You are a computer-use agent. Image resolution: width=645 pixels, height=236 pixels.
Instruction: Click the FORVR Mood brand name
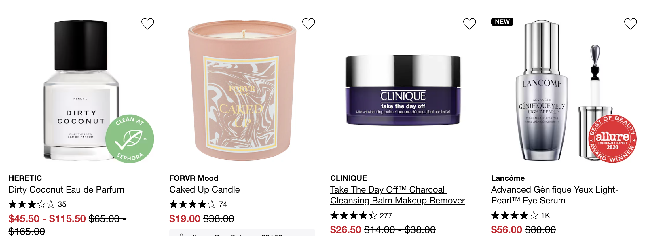pos(194,178)
